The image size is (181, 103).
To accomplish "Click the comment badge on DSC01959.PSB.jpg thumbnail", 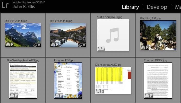I will (x=39, y=45).
